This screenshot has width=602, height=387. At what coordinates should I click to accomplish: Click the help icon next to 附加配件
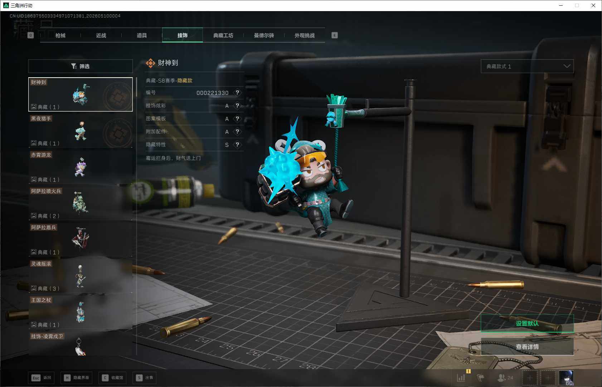237,132
